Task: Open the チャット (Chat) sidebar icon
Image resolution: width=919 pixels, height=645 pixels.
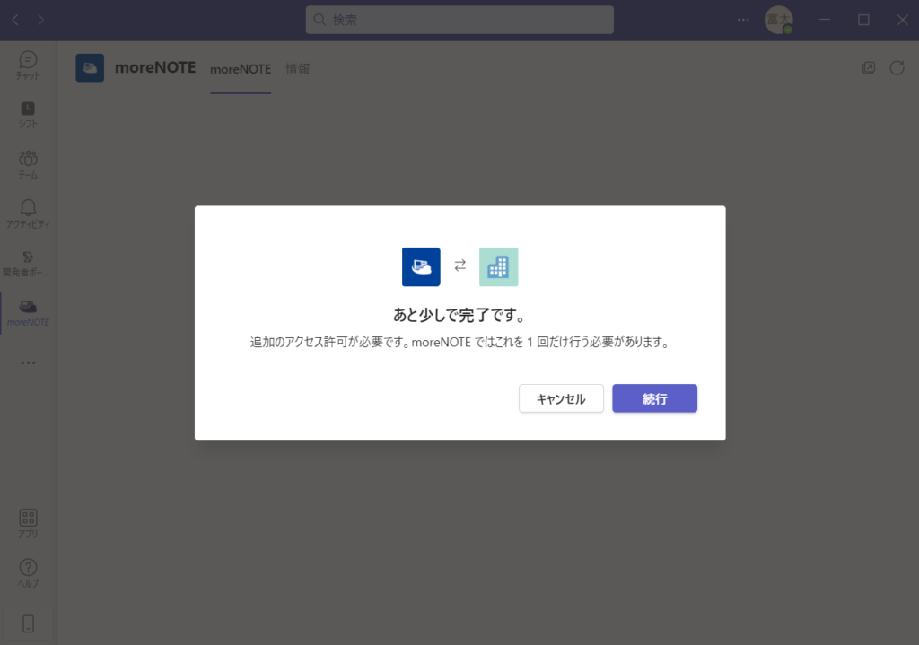Action: [x=28, y=65]
